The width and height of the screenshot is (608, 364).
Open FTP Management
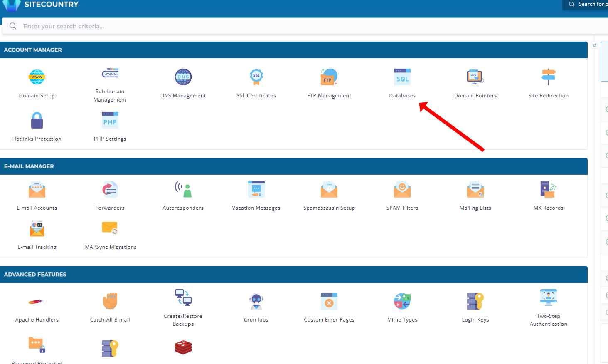coord(329,84)
